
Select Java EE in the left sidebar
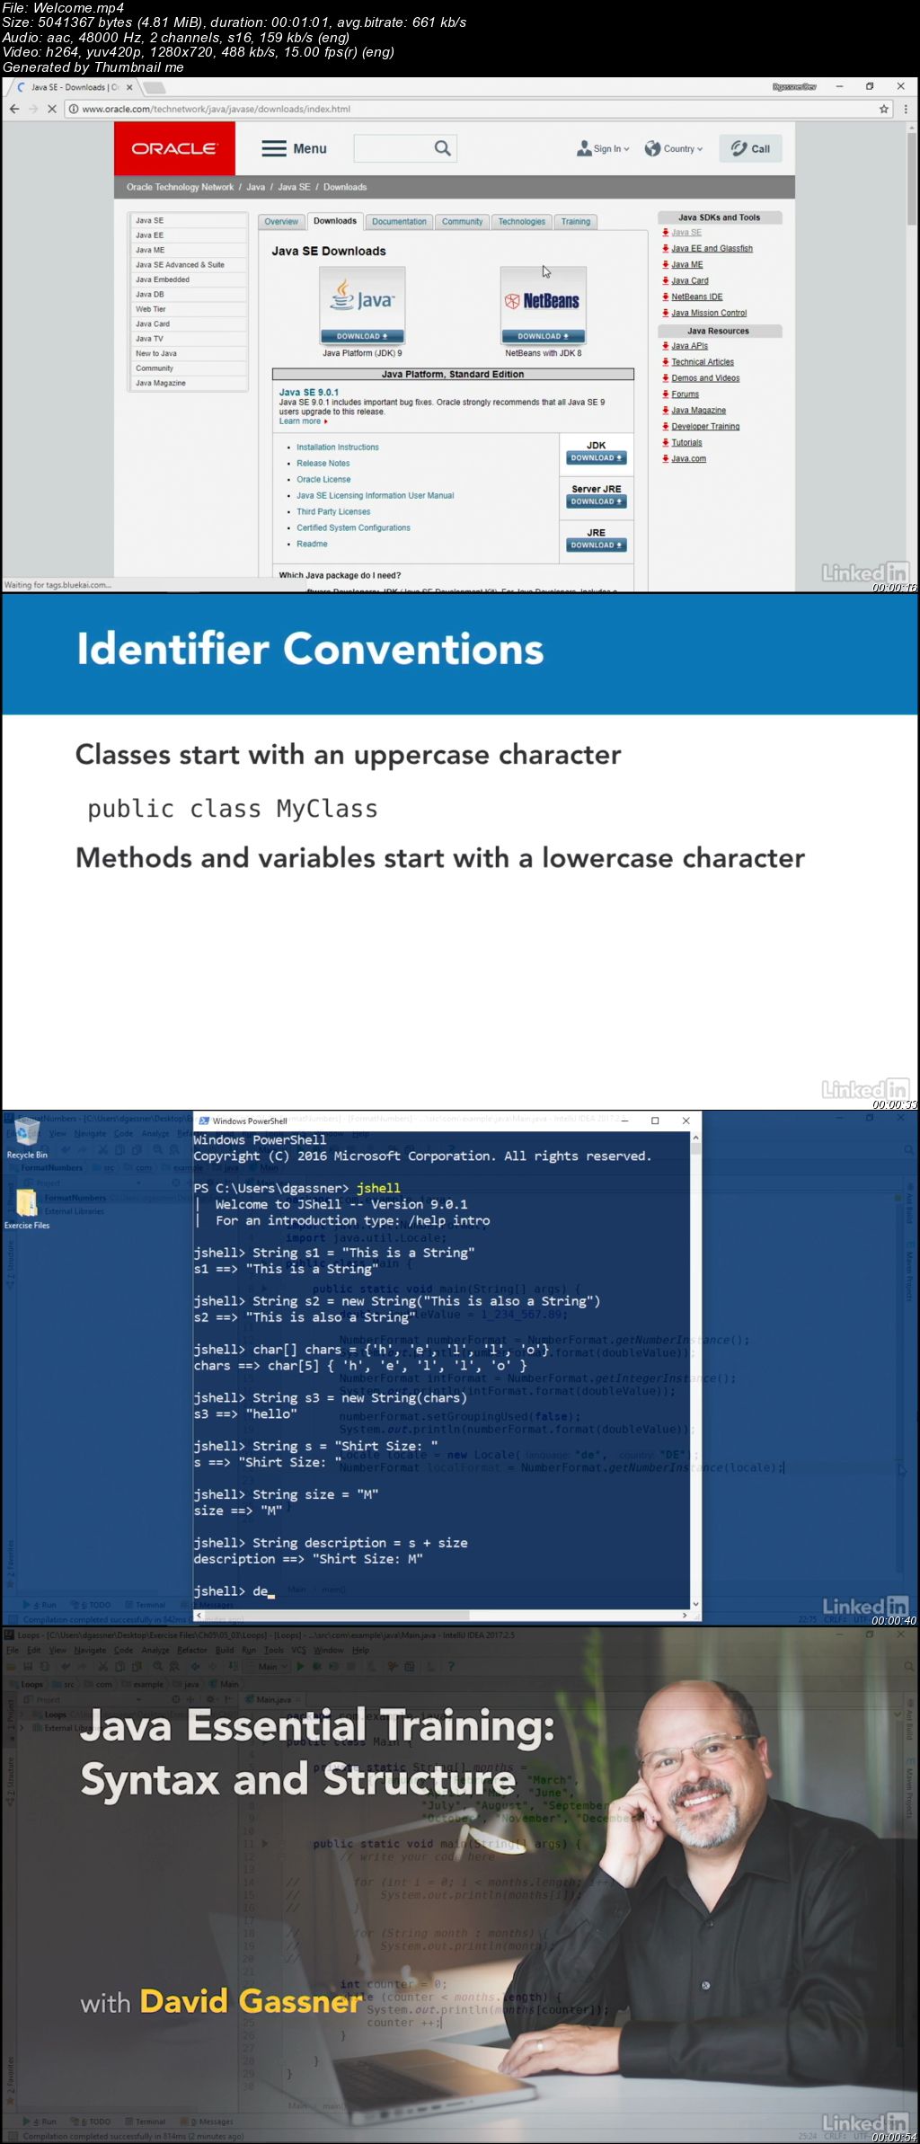(188, 235)
